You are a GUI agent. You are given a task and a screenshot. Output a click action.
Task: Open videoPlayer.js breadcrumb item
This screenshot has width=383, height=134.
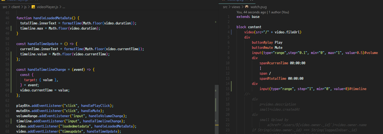(x=47, y=7)
